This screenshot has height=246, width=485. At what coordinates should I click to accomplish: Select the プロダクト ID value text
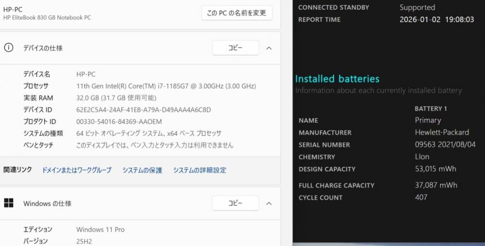119,122
